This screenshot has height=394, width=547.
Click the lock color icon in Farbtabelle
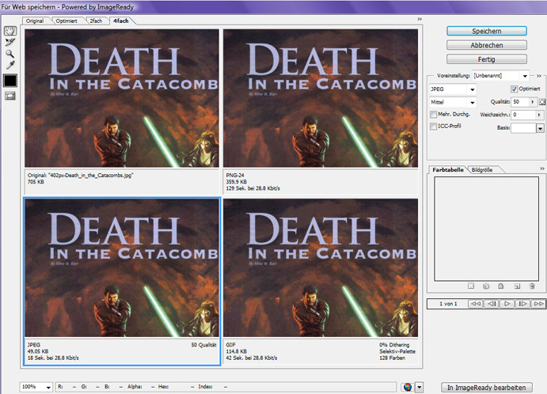(x=501, y=286)
